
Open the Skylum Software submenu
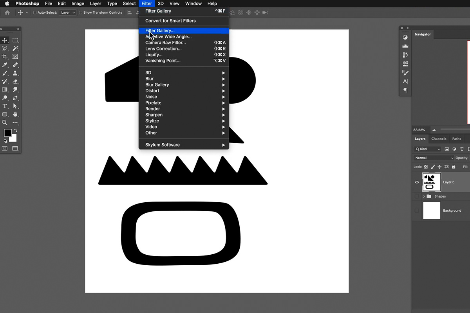[184, 145]
